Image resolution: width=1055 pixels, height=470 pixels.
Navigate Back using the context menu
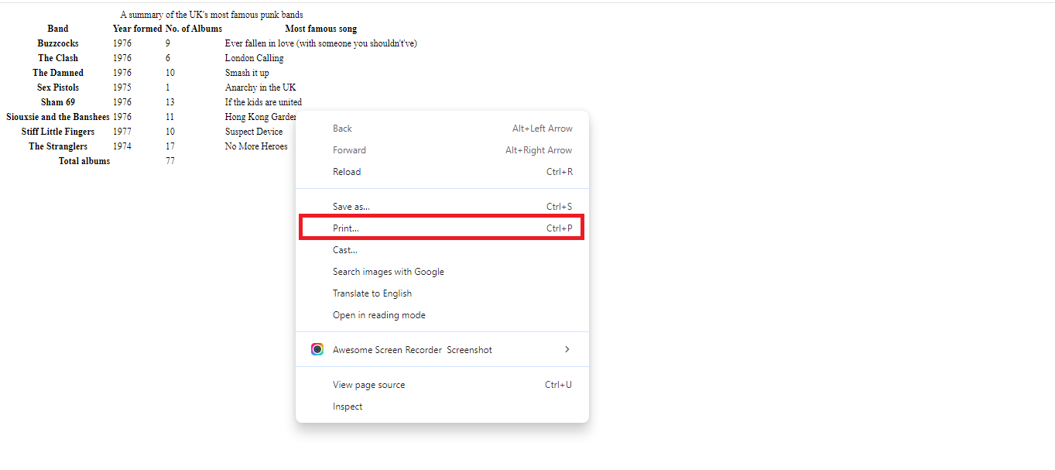point(342,128)
